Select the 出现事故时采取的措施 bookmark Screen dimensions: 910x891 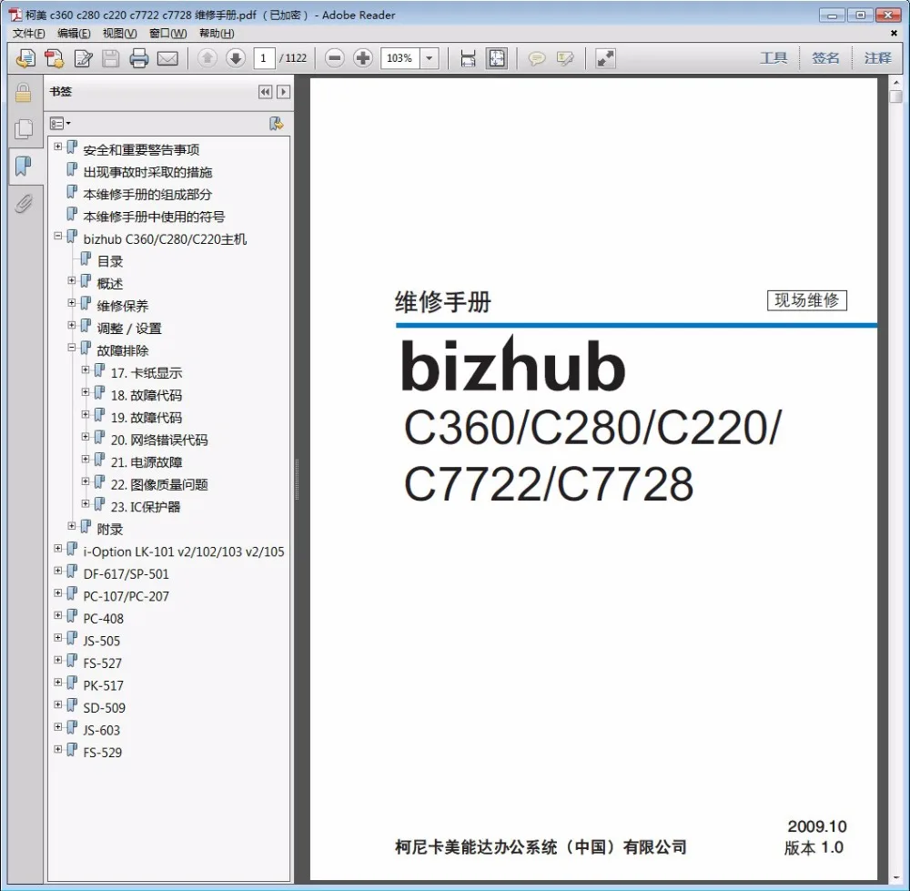[148, 172]
